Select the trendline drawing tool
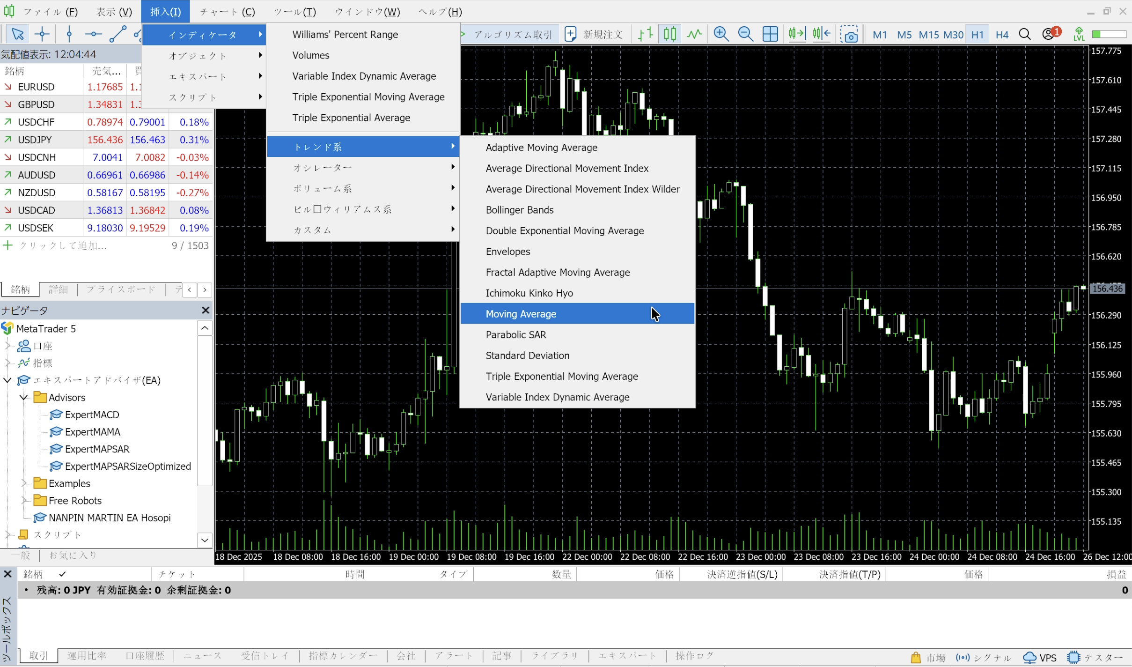This screenshot has width=1132, height=667. [x=118, y=34]
